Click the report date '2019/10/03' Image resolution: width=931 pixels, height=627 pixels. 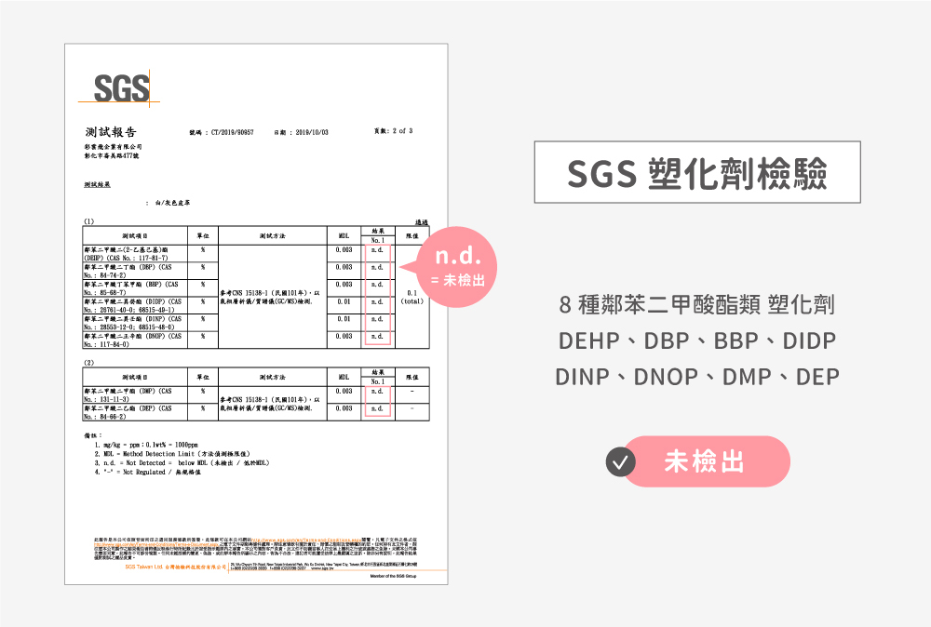click(x=312, y=132)
